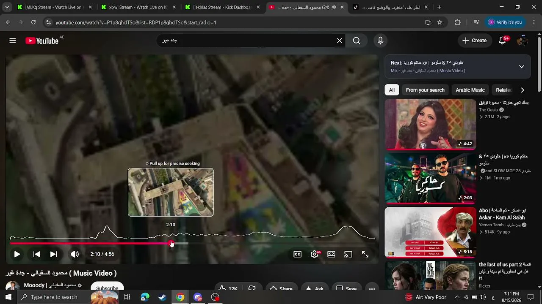Skip back to the previous video
The height and width of the screenshot is (304, 542).
[x=36, y=254]
